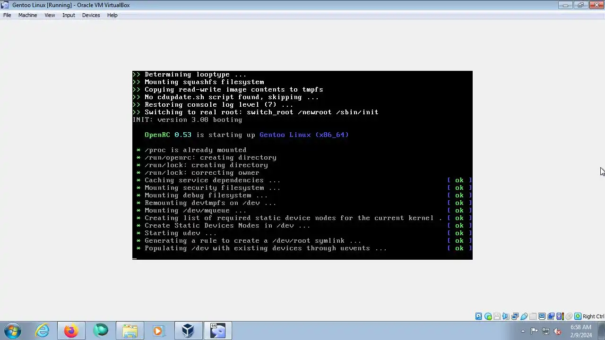Click 'Copying read-write image contents to tmpfs'
Image resolution: width=605 pixels, height=340 pixels.
pyautogui.click(x=234, y=90)
